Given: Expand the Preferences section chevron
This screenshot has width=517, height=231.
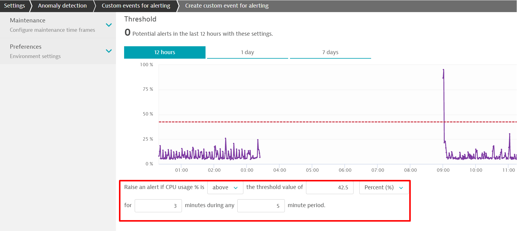Looking at the screenshot, I should coord(109,51).
